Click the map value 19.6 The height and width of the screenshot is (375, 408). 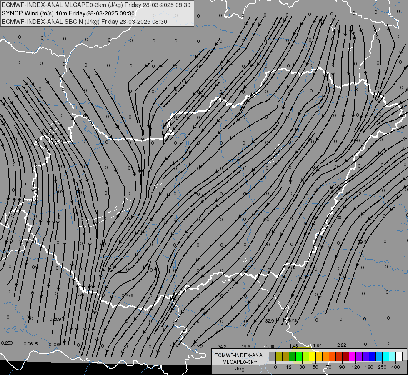click(246, 347)
